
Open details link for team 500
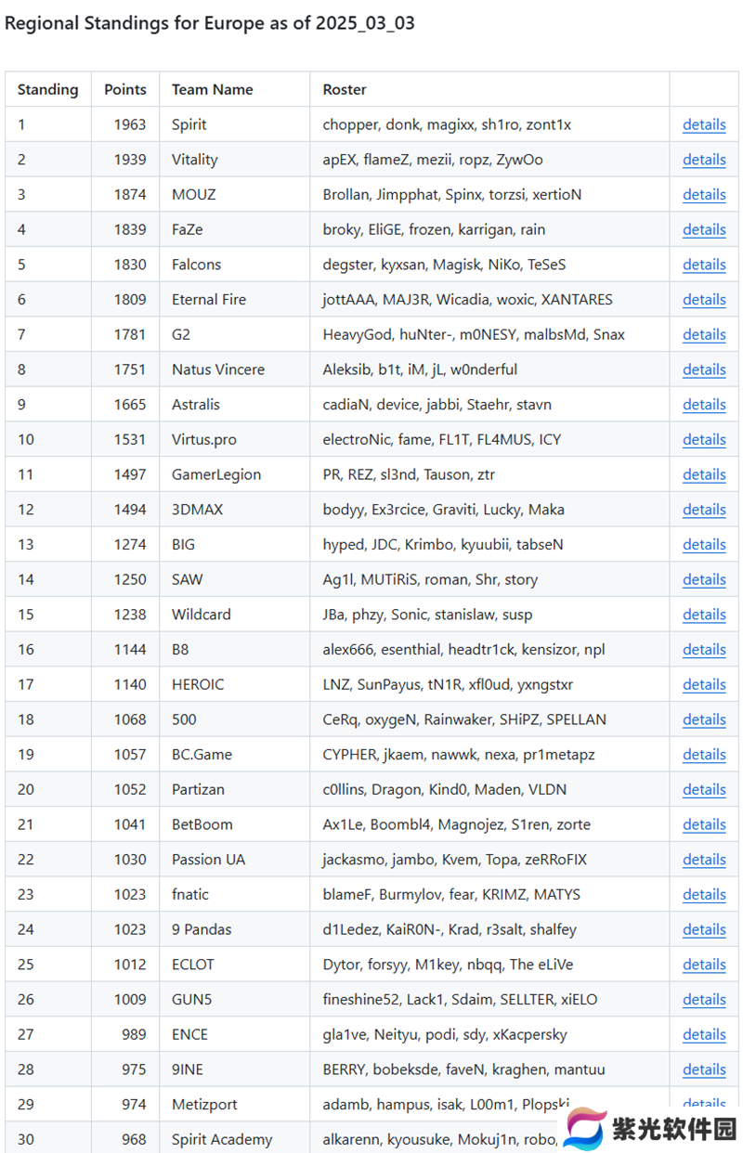coord(704,719)
